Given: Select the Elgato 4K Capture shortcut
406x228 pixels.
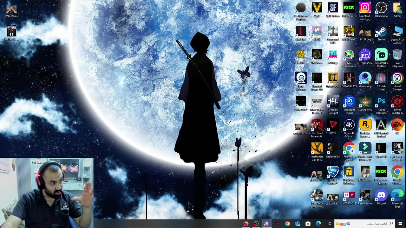Looking at the screenshot, I should point(349,128).
